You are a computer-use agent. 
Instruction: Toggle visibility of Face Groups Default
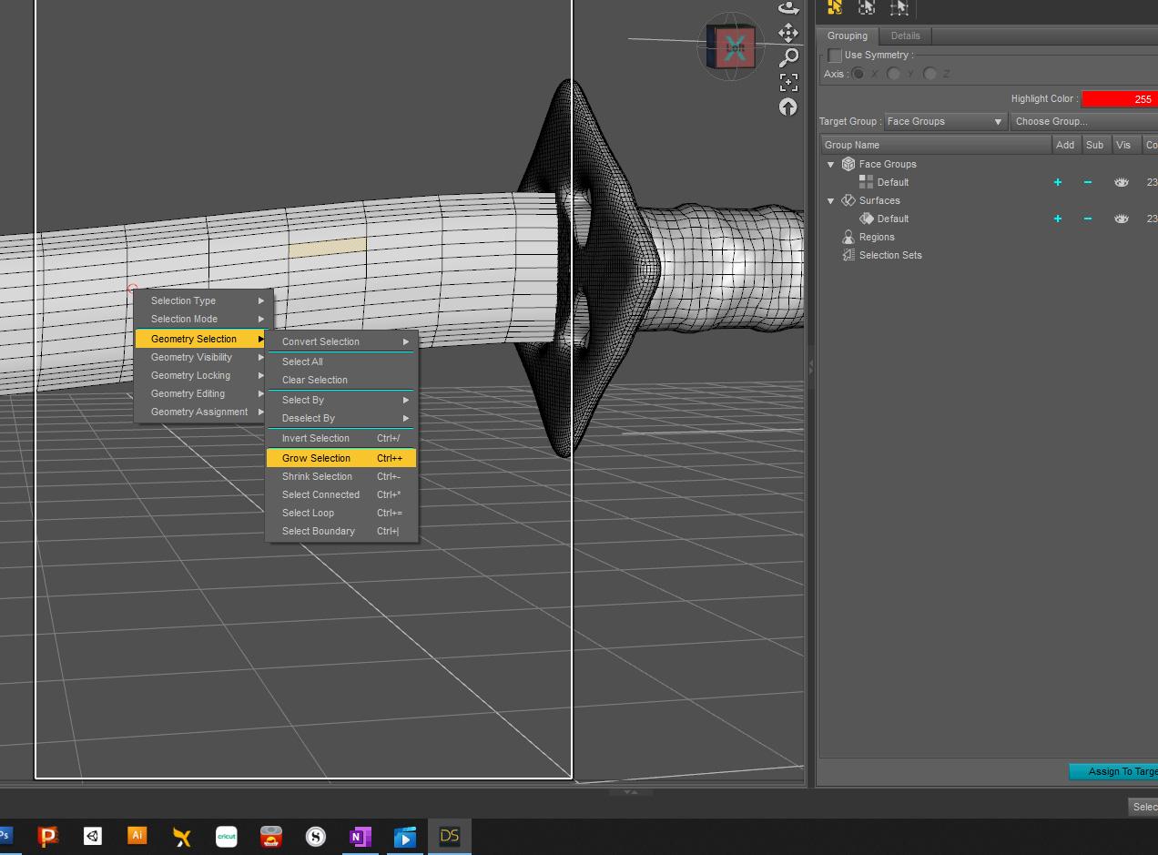click(1122, 182)
